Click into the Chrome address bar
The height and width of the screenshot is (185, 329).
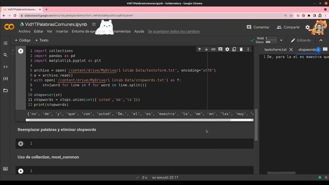151,15
